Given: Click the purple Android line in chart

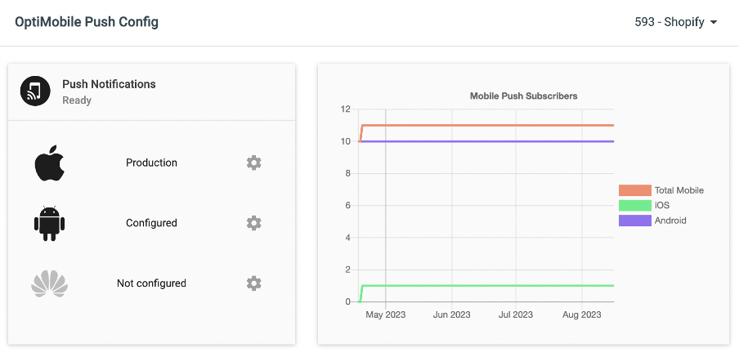Looking at the screenshot, I should 486,141.
